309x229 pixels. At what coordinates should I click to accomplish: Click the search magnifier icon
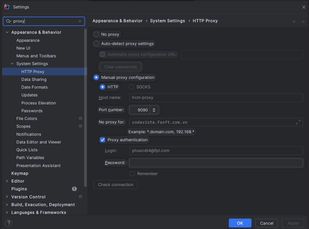(8, 21)
